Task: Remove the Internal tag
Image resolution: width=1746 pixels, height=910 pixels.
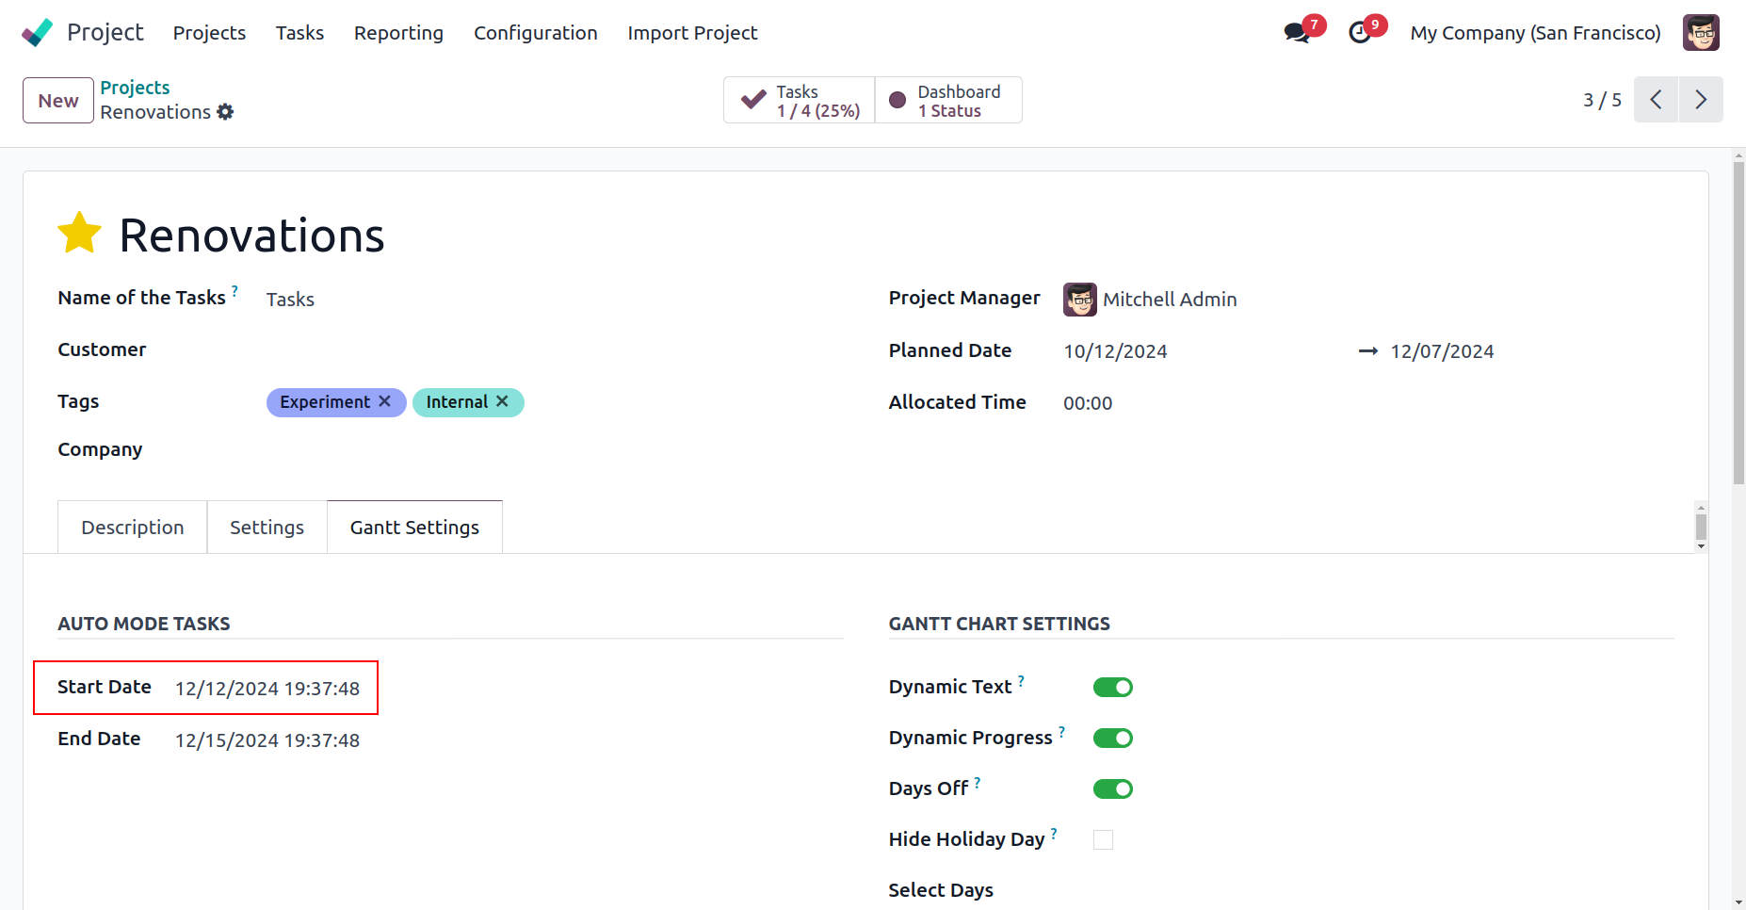Action: tap(503, 401)
